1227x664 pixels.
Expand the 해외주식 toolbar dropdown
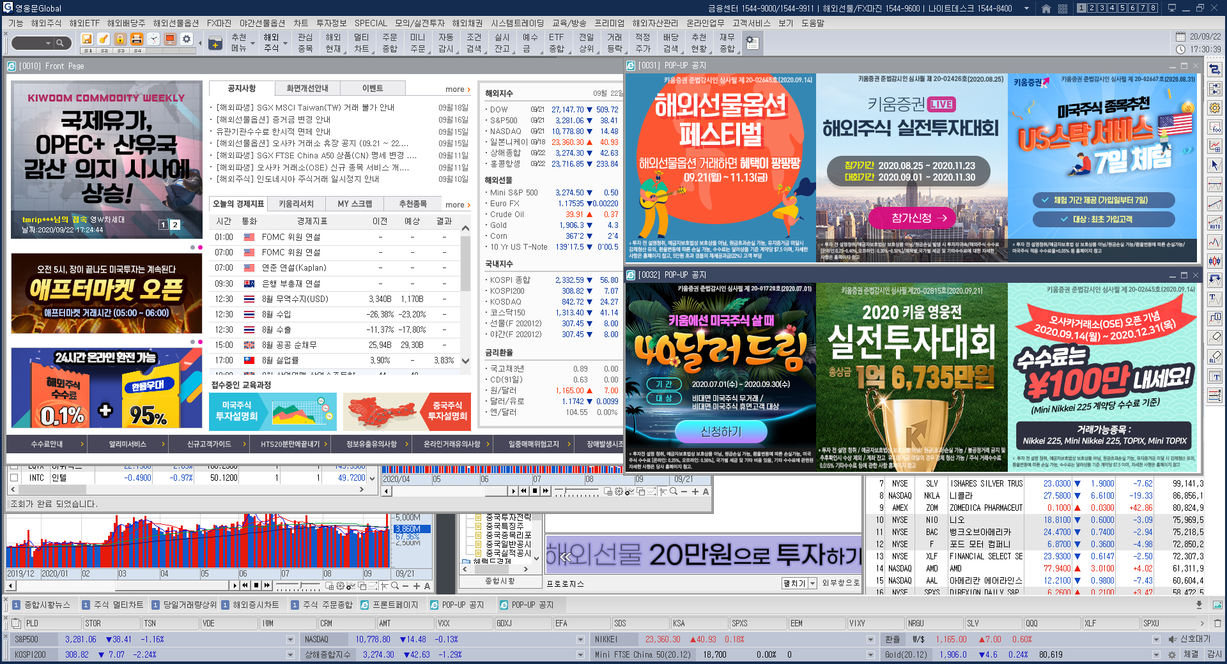point(285,43)
